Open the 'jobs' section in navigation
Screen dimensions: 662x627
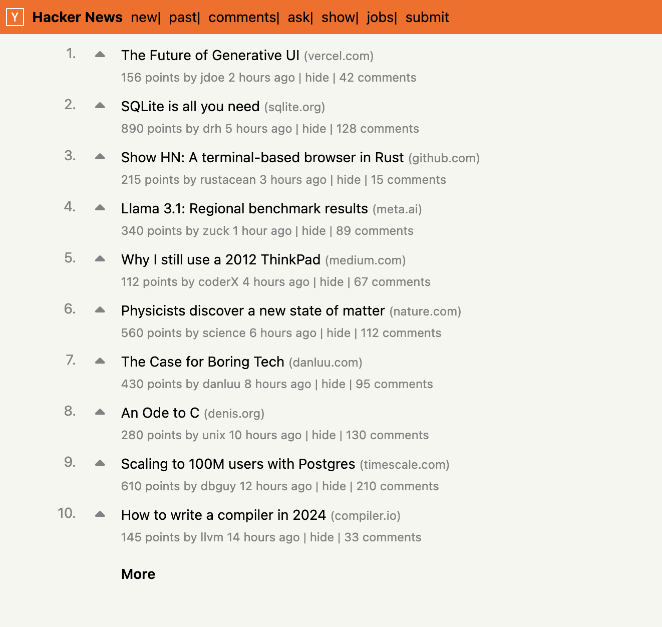pyautogui.click(x=380, y=18)
